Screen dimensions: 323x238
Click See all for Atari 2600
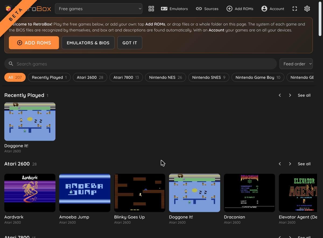click(304, 164)
